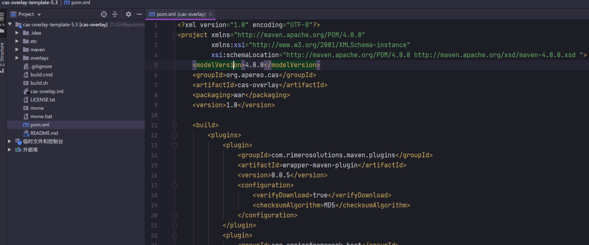
Task: Click cas-overlay-template-5.3 in the breadcrumb bar
Action: point(30,3)
